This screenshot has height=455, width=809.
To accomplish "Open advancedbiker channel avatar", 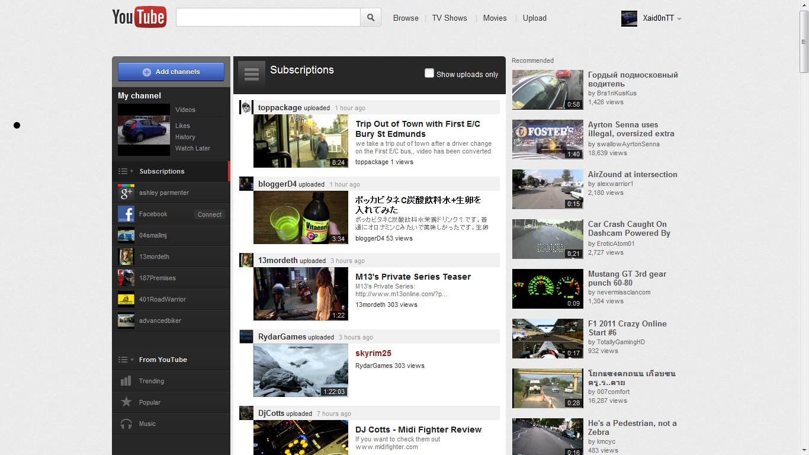I will pos(126,321).
